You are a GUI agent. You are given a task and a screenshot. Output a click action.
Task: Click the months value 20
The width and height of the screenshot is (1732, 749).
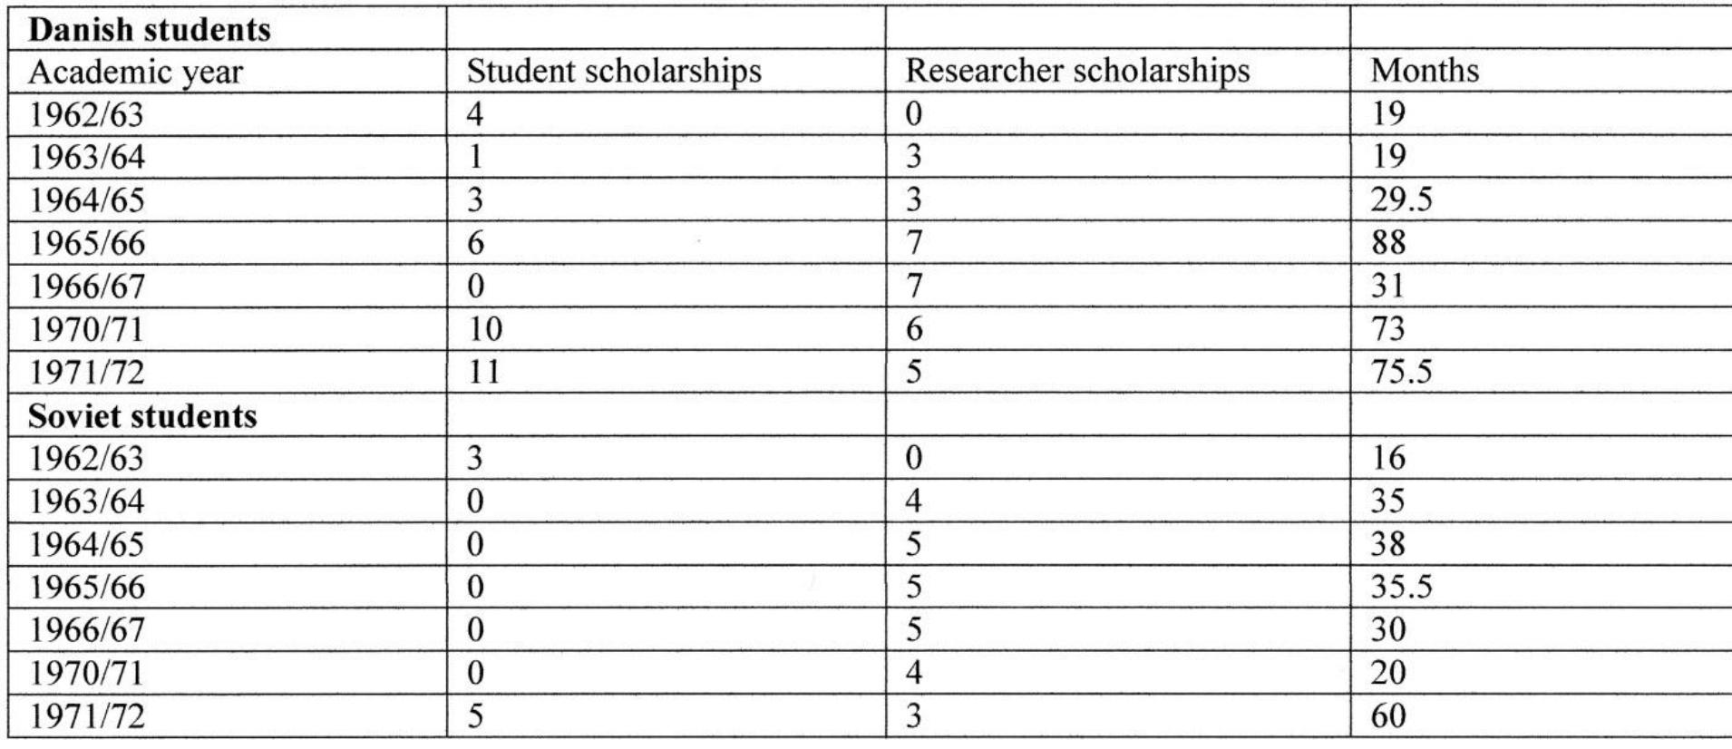pos(1388,673)
